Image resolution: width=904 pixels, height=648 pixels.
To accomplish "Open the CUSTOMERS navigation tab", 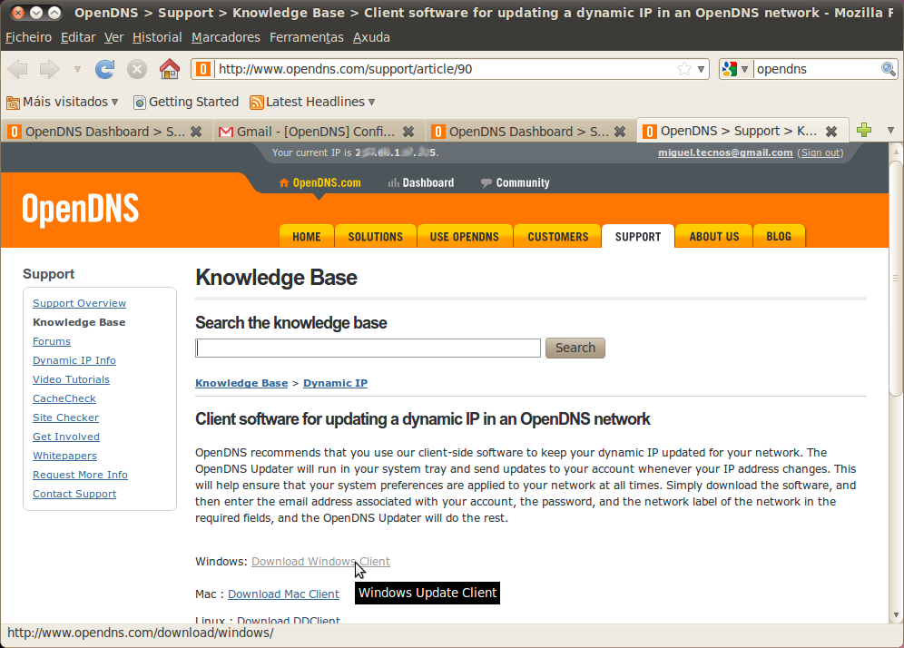I will (558, 236).
